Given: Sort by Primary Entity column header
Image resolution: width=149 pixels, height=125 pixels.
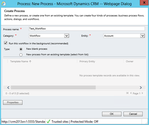Looking at the screenshot, I should (87, 61).
